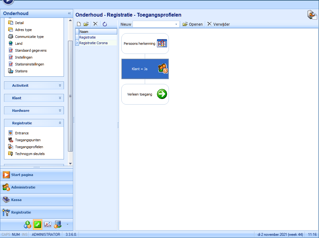The image size is (319, 238).
Task: Expand the Hardware section
Action: [60, 111]
